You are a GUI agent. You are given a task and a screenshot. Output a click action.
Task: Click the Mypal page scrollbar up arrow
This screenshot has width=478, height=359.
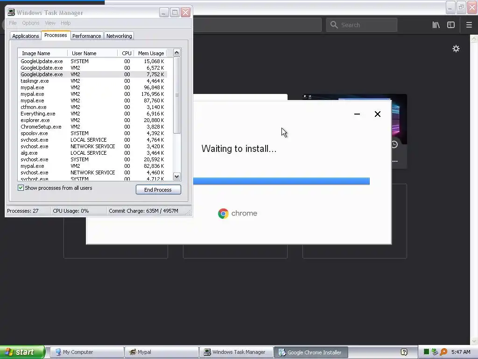pyautogui.click(x=474, y=39)
